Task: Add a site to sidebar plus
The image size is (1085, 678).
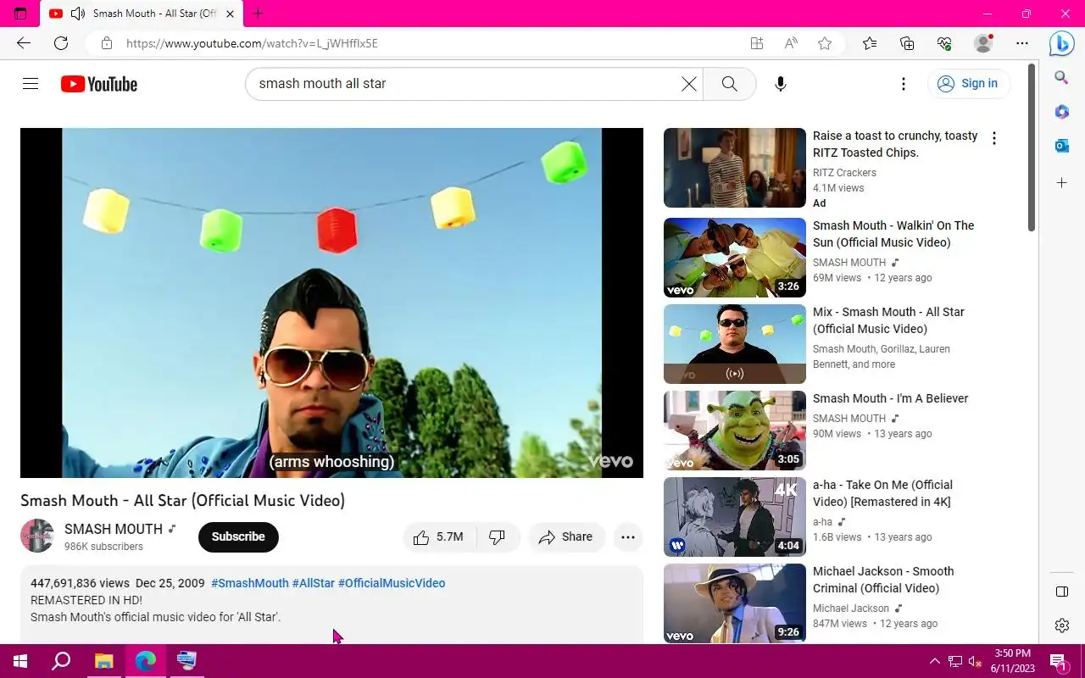Action: click(x=1061, y=183)
